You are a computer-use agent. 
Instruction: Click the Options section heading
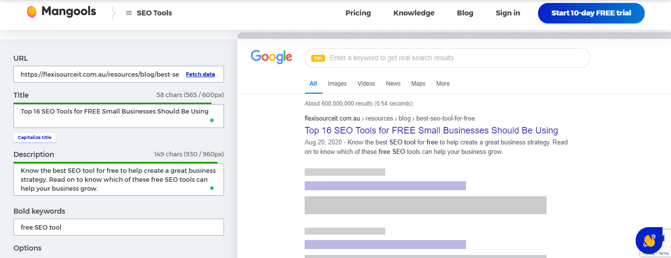27,248
